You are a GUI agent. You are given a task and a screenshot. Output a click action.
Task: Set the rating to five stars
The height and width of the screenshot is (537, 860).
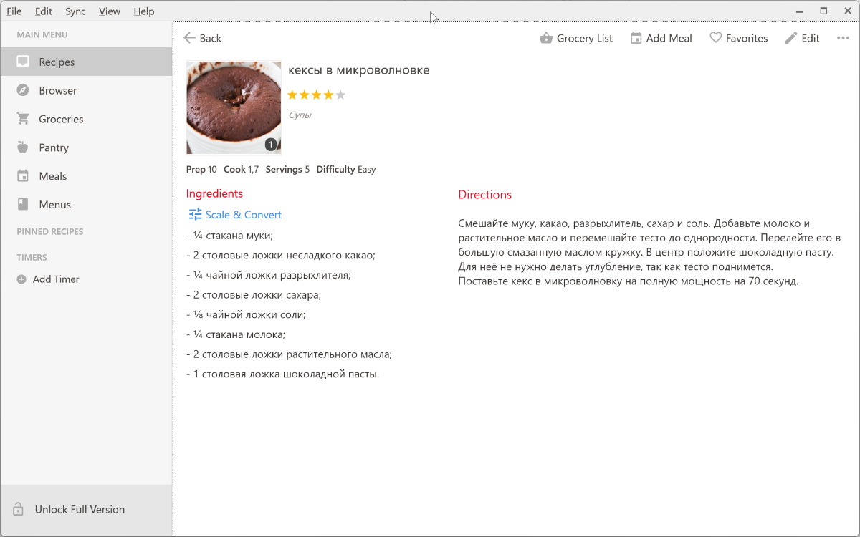(340, 95)
